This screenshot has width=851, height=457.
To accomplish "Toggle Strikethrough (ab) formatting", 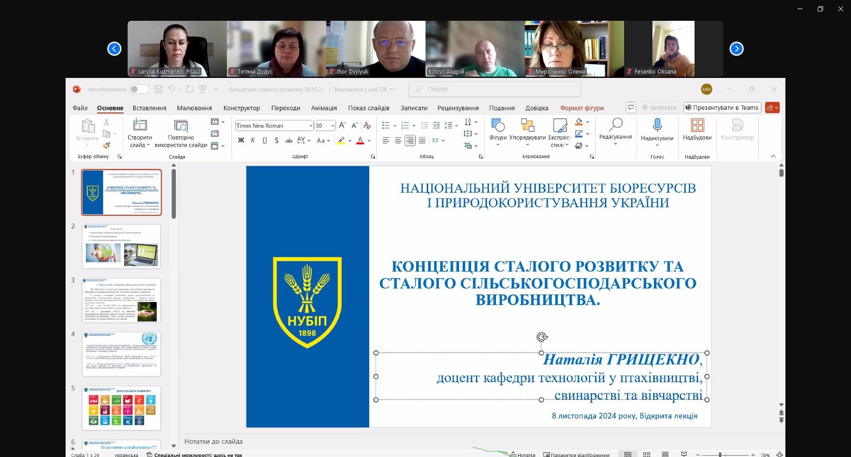I will tap(289, 140).
